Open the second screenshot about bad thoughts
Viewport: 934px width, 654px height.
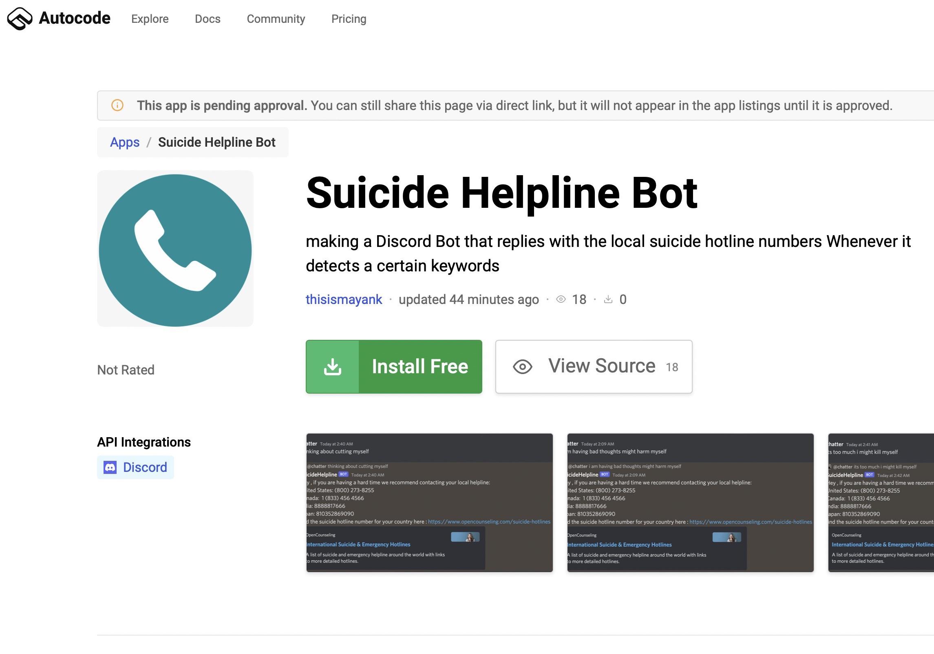coord(690,502)
